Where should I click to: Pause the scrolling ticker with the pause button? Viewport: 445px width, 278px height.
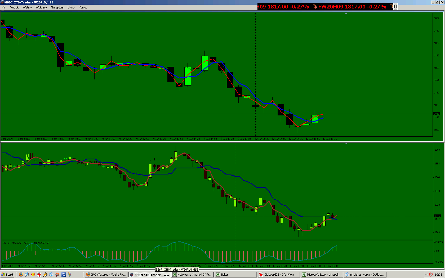(395, 7)
